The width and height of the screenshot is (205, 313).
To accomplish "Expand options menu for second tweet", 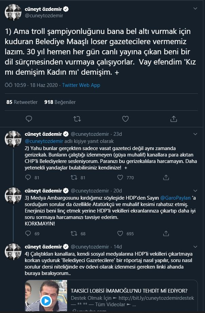I will (x=195, y=134).
